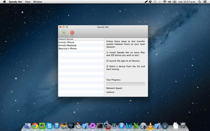Click the clock showing mié 10:57 p.m.
The height and width of the screenshot is (131, 210).
click(187, 2)
